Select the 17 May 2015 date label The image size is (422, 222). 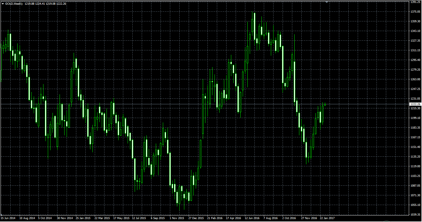pyautogui.click(x=121, y=218)
